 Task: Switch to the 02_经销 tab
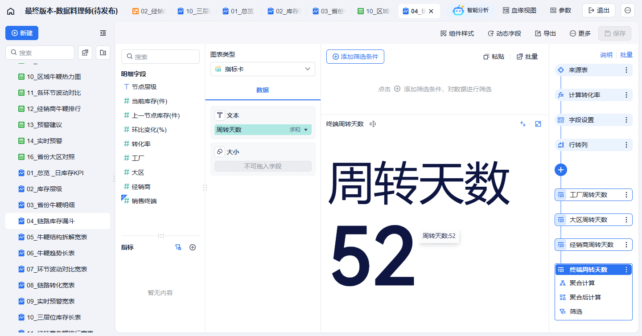click(x=150, y=11)
